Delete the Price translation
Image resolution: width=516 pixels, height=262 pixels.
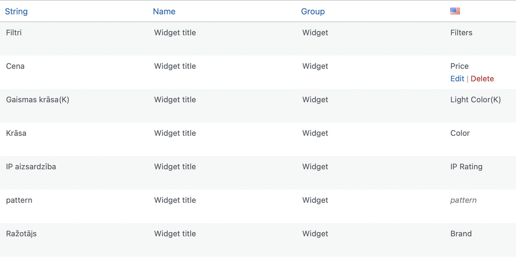[482, 78]
